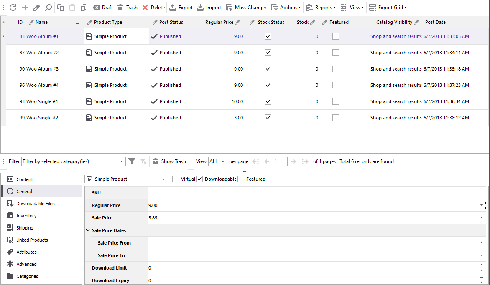Click the Show Trash button

point(169,161)
